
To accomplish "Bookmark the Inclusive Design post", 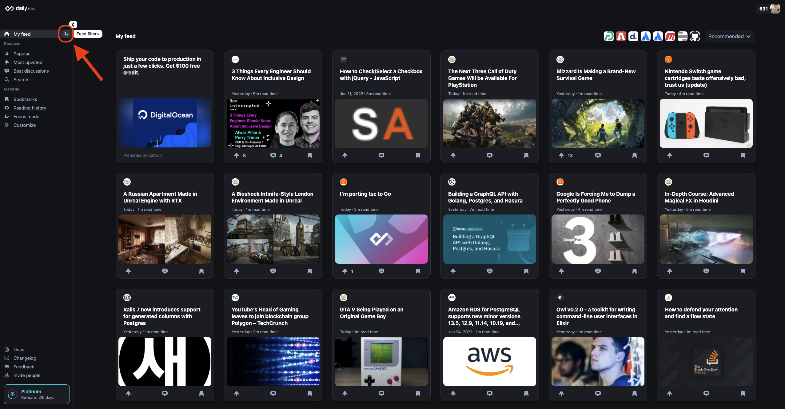I will pos(310,155).
